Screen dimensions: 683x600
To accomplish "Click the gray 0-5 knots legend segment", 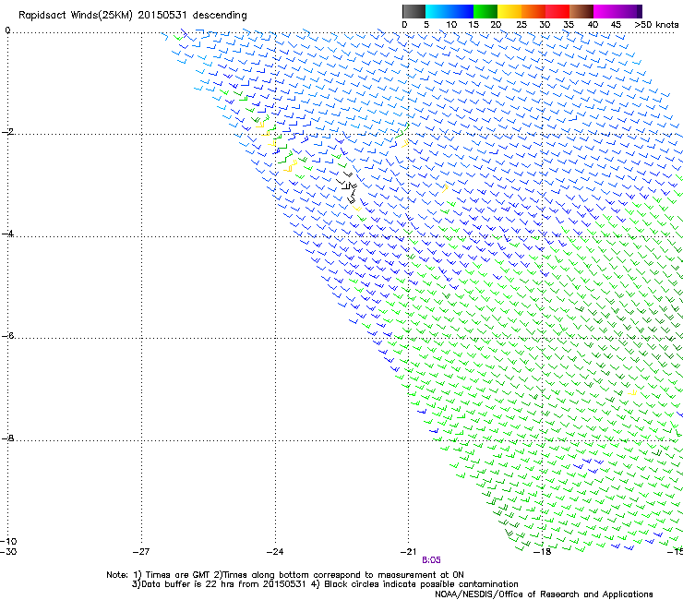I will pos(413,11).
